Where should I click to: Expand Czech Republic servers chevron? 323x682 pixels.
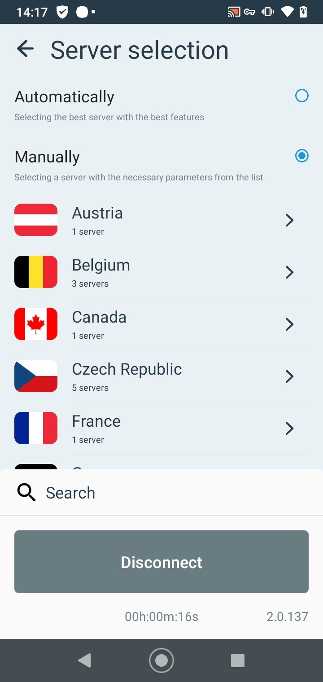point(290,376)
